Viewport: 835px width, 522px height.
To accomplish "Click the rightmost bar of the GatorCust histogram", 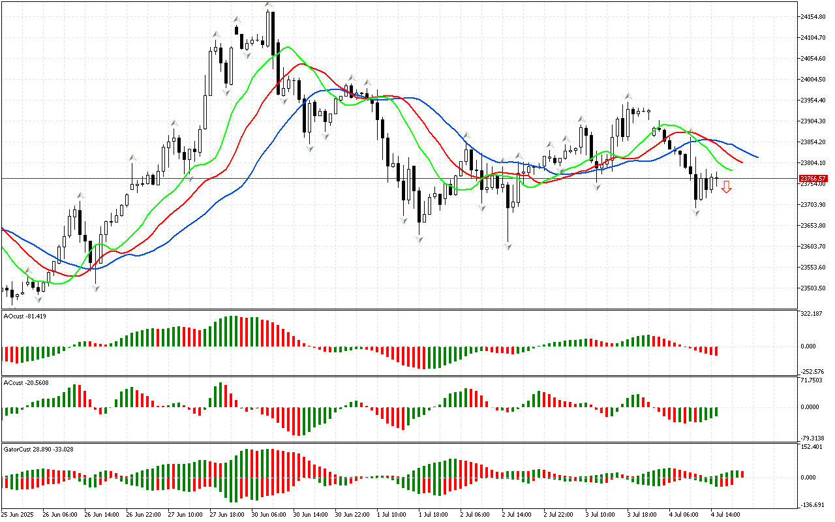I will click(742, 474).
